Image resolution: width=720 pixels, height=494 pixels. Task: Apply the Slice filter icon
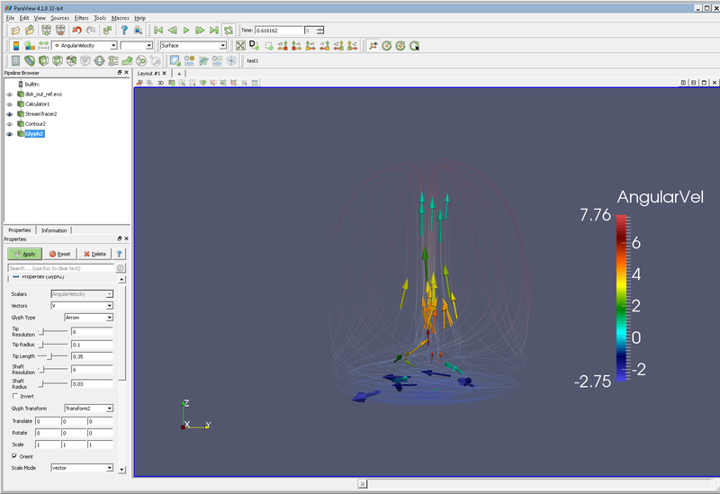pyautogui.click(x=58, y=60)
